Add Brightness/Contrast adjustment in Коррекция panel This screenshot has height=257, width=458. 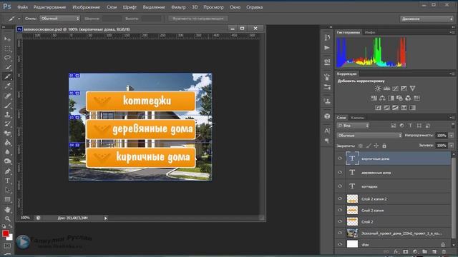(378, 89)
